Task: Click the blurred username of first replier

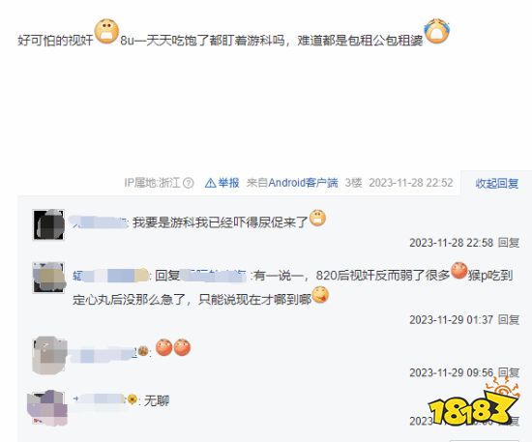Action: pos(99,222)
